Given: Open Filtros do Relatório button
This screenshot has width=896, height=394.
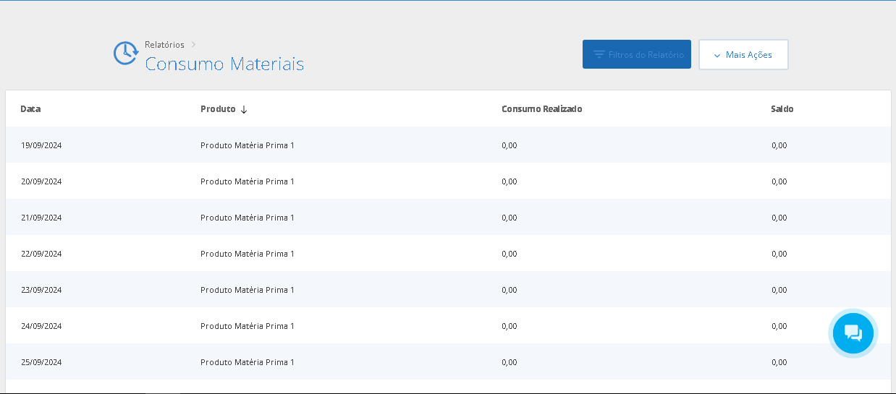Looking at the screenshot, I should 637,54.
